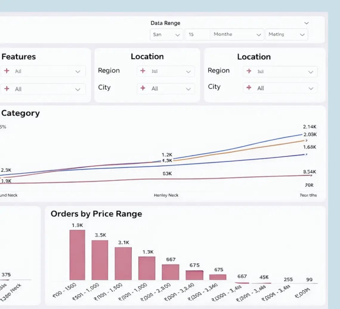340x309 pixels.
Task: Open the Moting dropdown
Action: point(287,35)
